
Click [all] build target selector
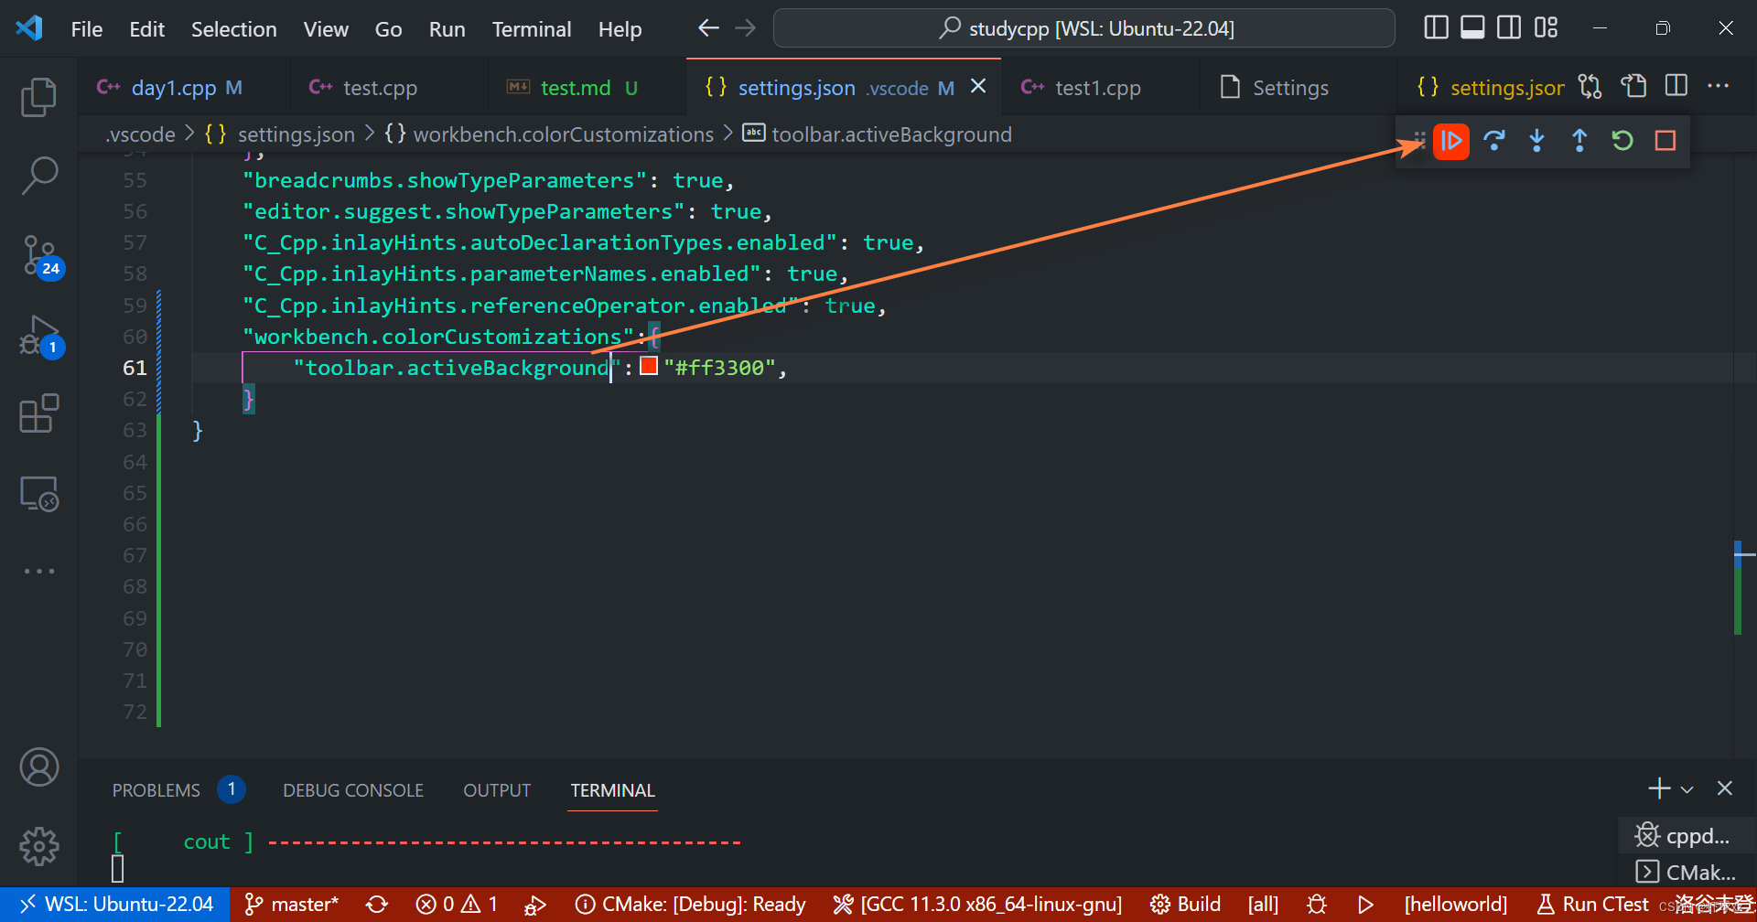coord(1263,905)
